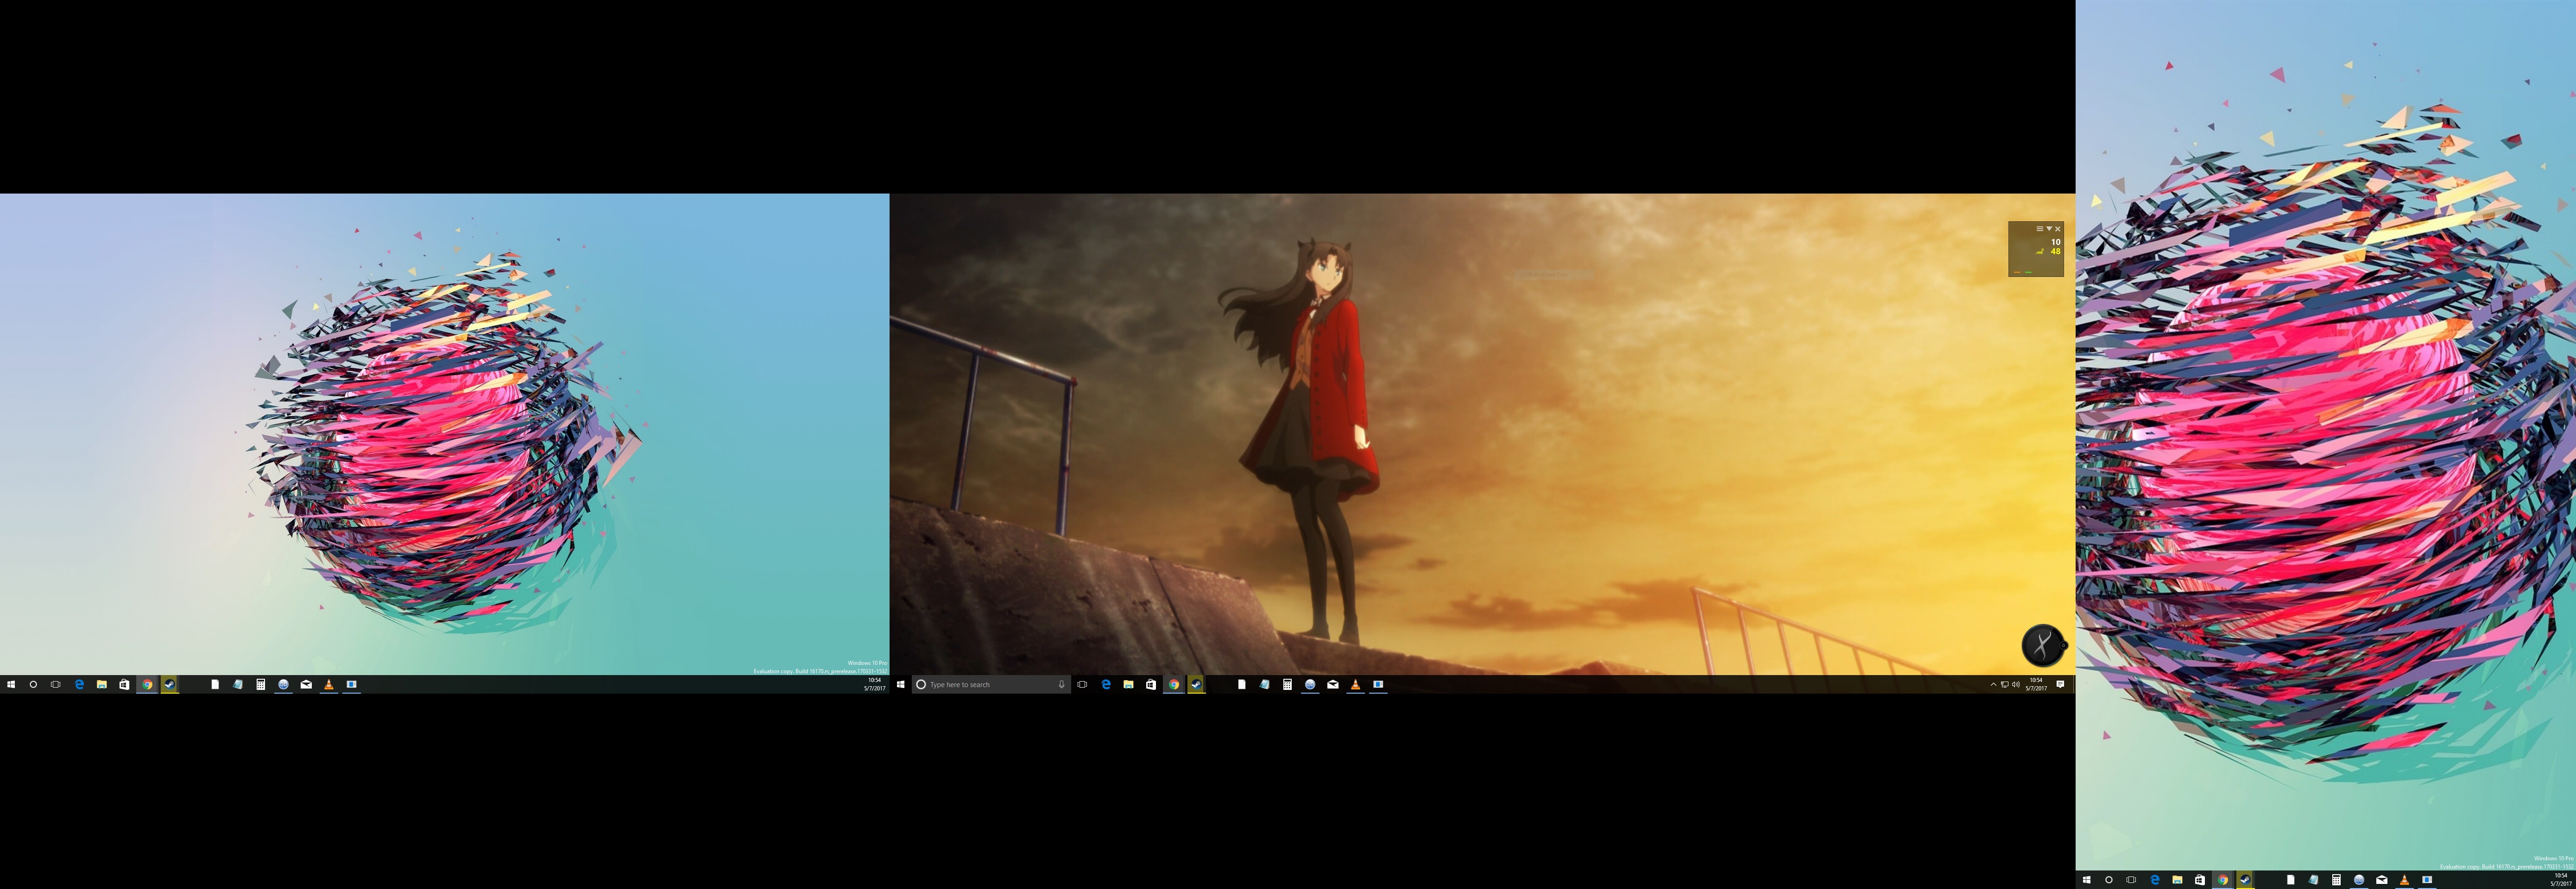Open Mail app on center taskbar
The height and width of the screenshot is (889, 2576).
(1333, 684)
